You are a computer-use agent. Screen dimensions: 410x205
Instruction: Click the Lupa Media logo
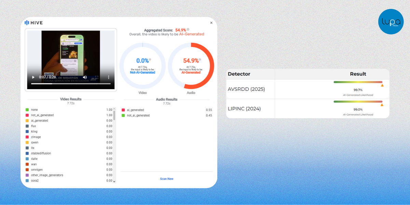pyautogui.click(x=391, y=22)
